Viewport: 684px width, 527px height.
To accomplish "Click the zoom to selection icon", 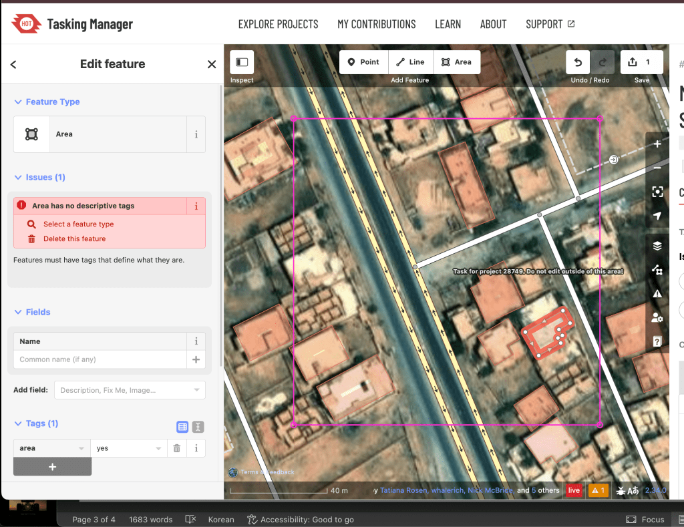I will pos(657,192).
